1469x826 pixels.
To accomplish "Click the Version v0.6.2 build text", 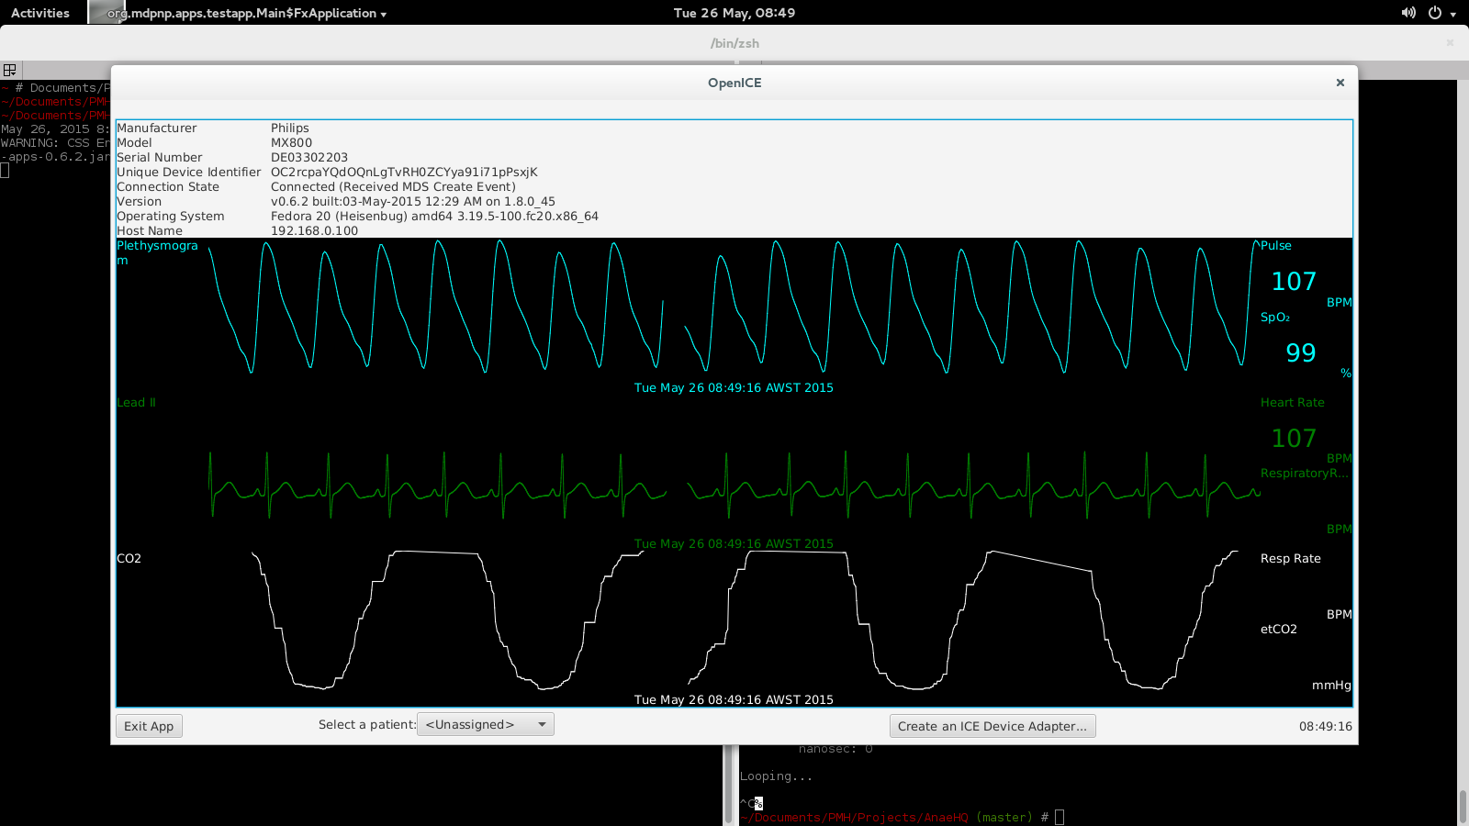I will tap(413, 201).
